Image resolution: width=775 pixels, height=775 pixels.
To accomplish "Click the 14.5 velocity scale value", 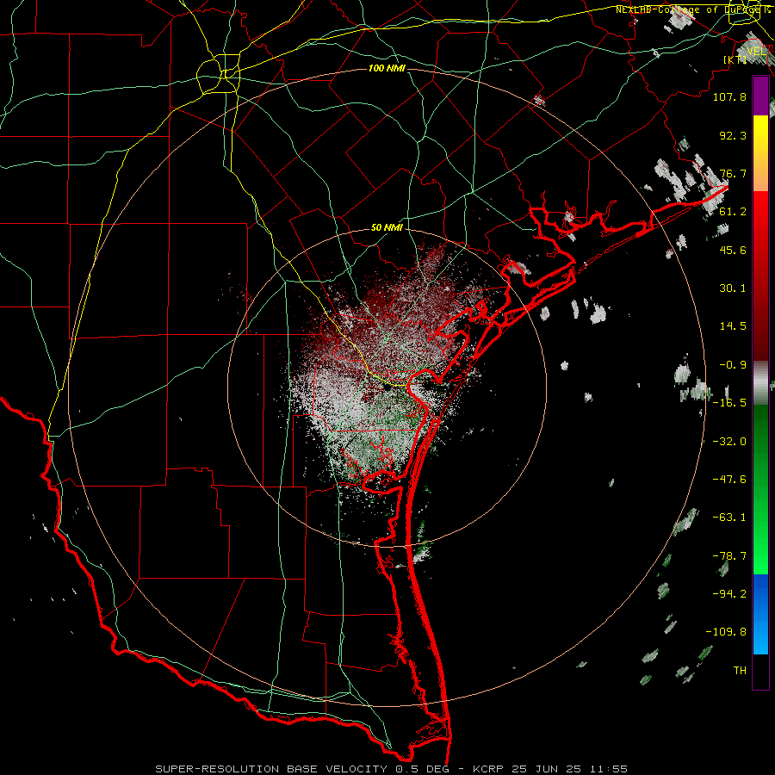I will click(733, 326).
